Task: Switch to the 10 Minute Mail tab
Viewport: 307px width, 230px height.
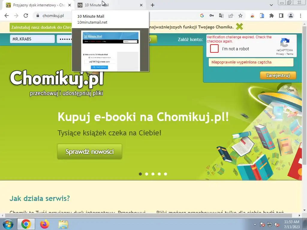Action: point(110,5)
